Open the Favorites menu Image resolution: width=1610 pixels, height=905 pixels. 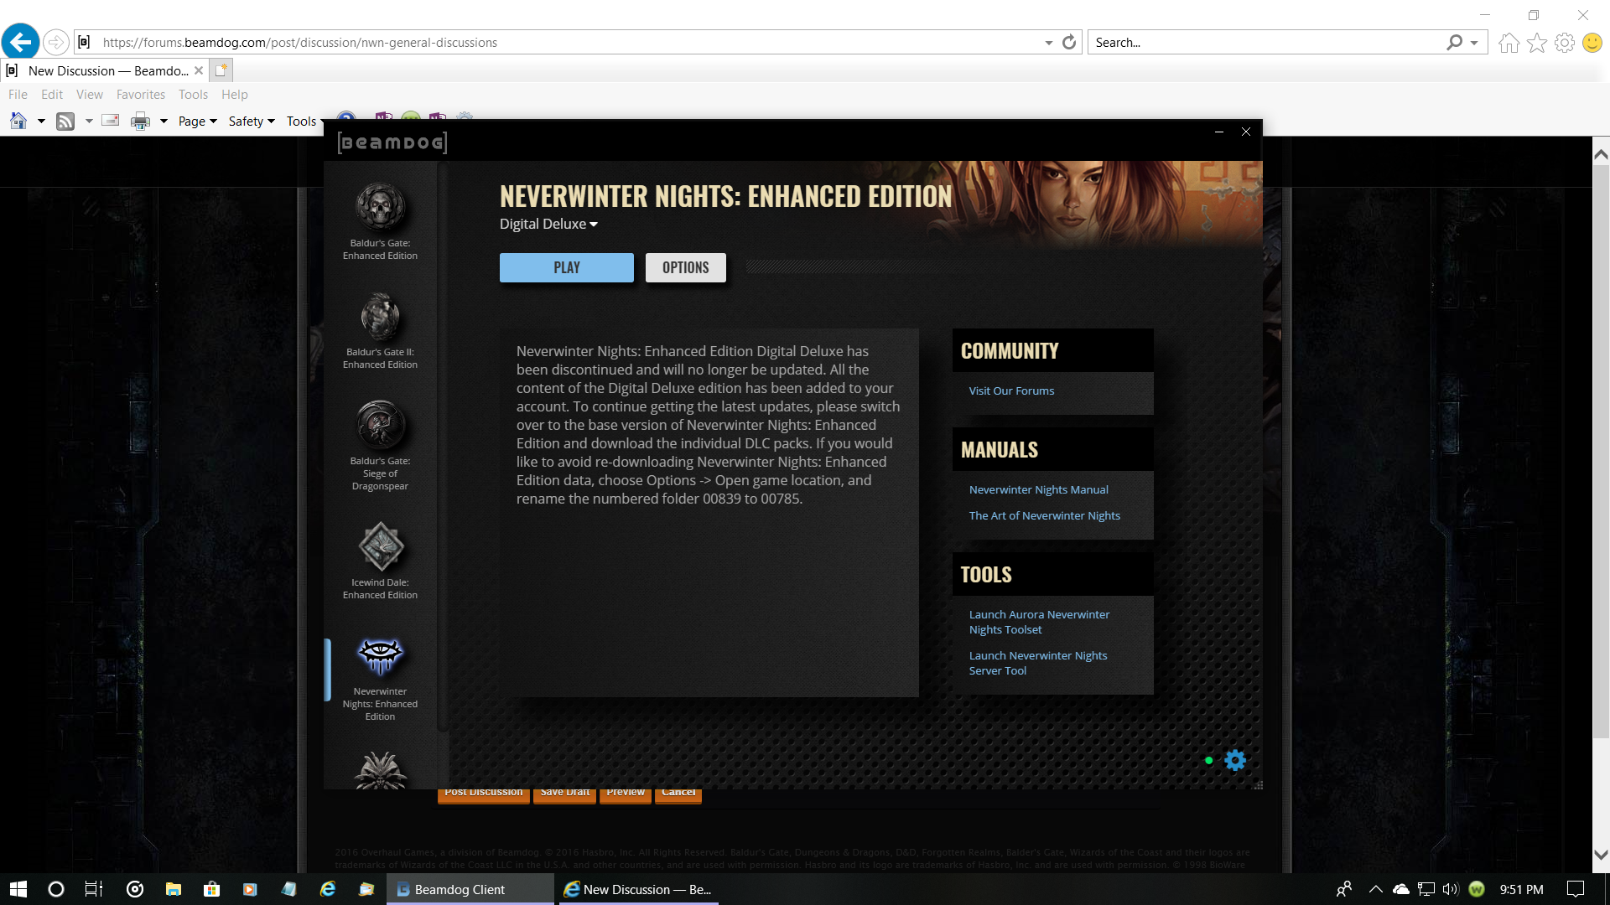pos(140,95)
